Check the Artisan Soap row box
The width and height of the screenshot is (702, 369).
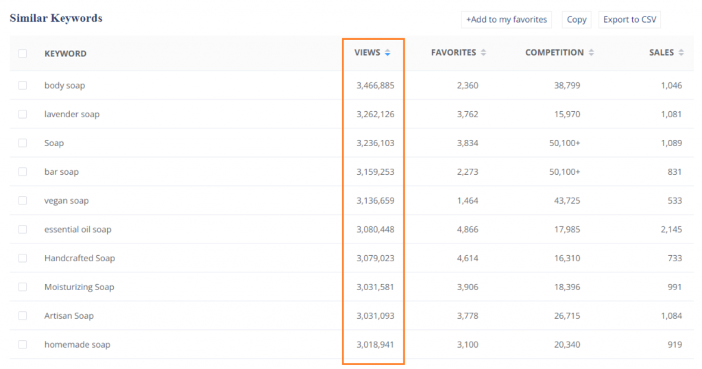(23, 316)
